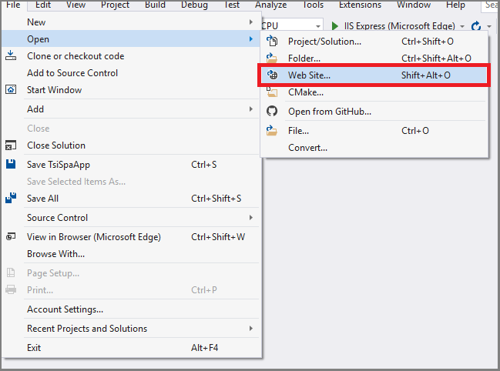Click the Web Site globe icon
This screenshot has height=371, width=500.
[272, 75]
